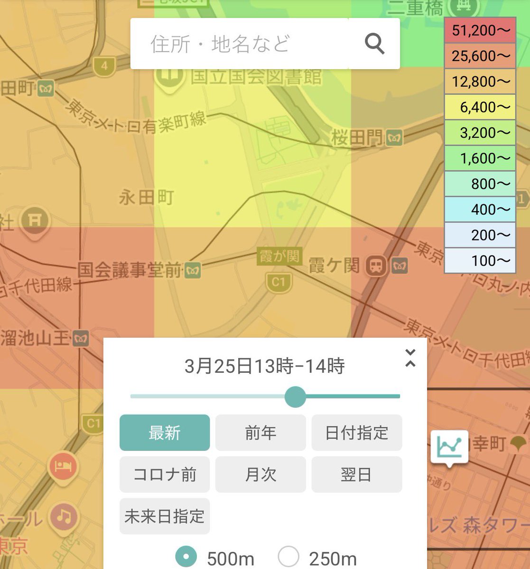This screenshot has height=569, width=530.
Task: Click the 前年 button
Action: click(260, 432)
